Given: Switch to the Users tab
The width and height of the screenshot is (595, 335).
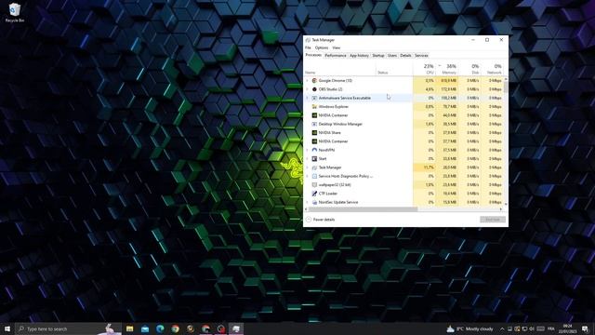Looking at the screenshot, I should [392, 56].
